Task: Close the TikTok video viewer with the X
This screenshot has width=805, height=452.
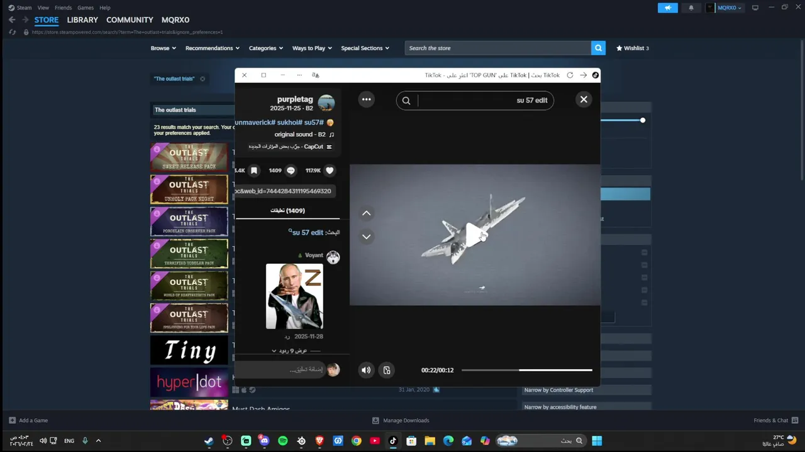Action: coord(584,99)
